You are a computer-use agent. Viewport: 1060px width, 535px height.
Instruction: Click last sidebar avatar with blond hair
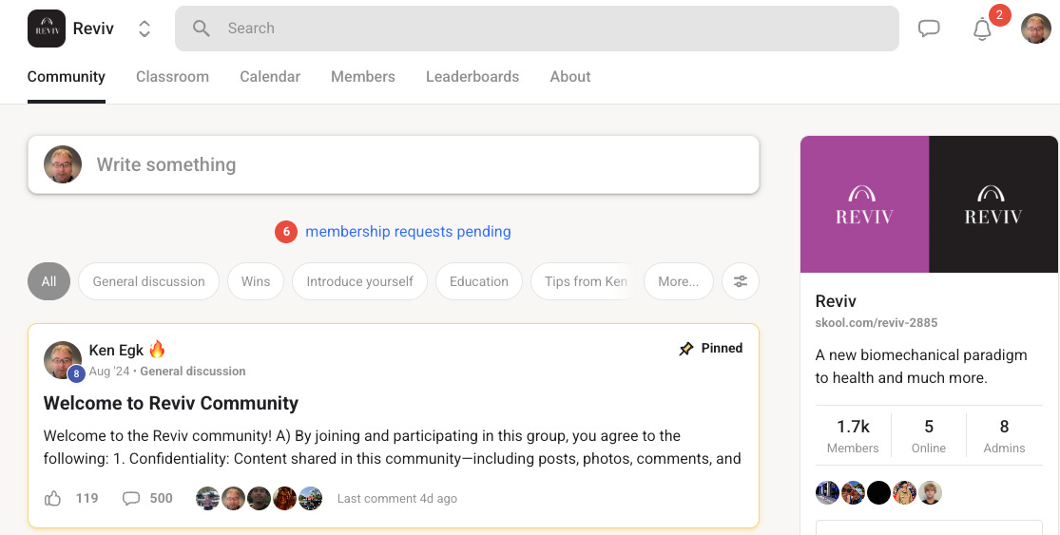[930, 492]
